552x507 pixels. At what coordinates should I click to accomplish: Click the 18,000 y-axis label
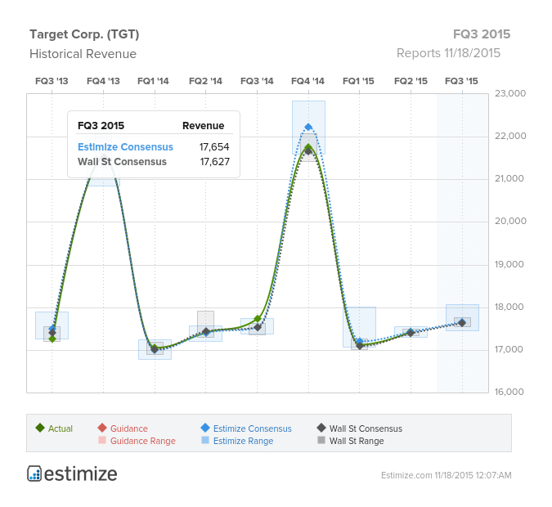[x=509, y=307]
